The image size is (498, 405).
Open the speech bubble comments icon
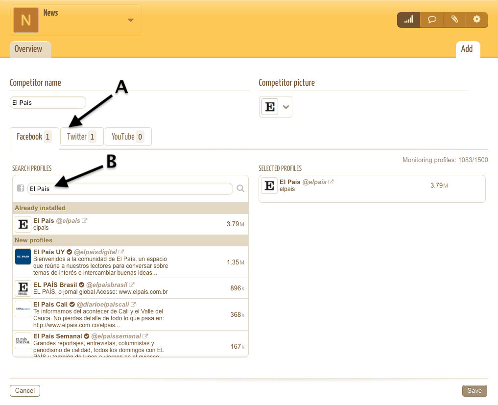point(431,20)
